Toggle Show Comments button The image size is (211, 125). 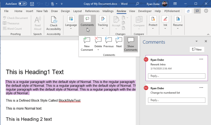coord(131,44)
